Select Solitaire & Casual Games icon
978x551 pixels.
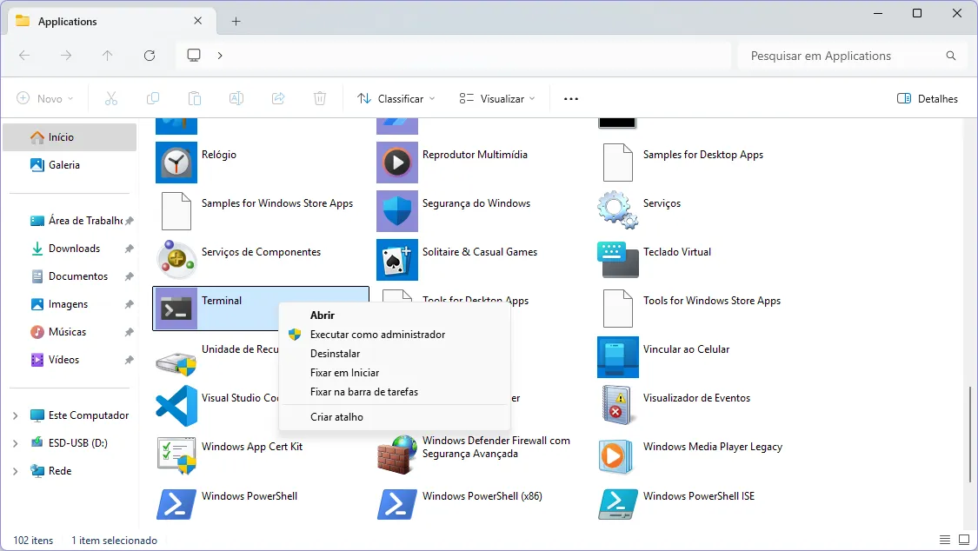[397, 259]
